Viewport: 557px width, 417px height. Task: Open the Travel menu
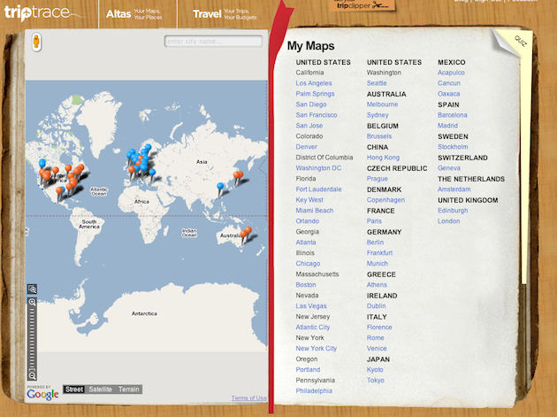pos(225,14)
